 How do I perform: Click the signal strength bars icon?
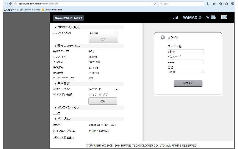(176, 18)
